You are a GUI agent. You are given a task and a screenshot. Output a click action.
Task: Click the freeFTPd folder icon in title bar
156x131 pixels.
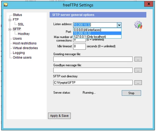click(6, 5)
